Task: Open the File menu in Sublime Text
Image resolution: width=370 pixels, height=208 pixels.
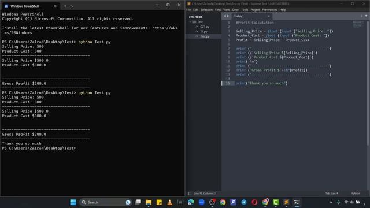Action: tap(188, 10)
